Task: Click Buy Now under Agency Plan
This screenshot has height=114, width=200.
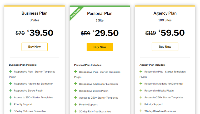Action: tap(165, 47)
